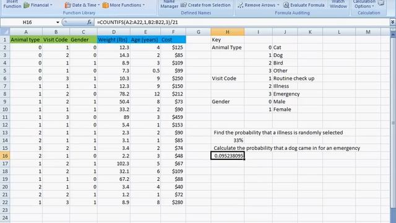
Task: Select row 22 header
Action: coord(5,203)
